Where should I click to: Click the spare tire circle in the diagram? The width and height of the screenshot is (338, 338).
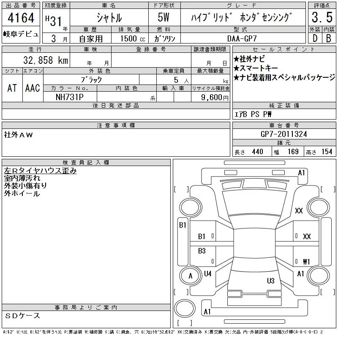(x=185, y=308)
